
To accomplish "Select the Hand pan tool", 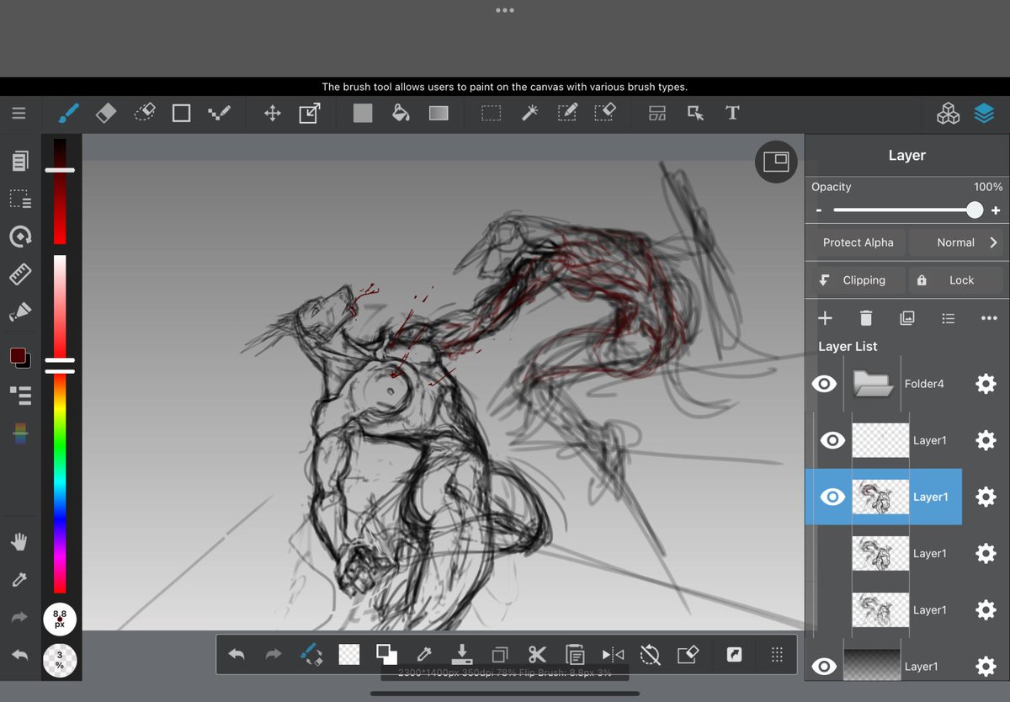I will click(19, 542).
